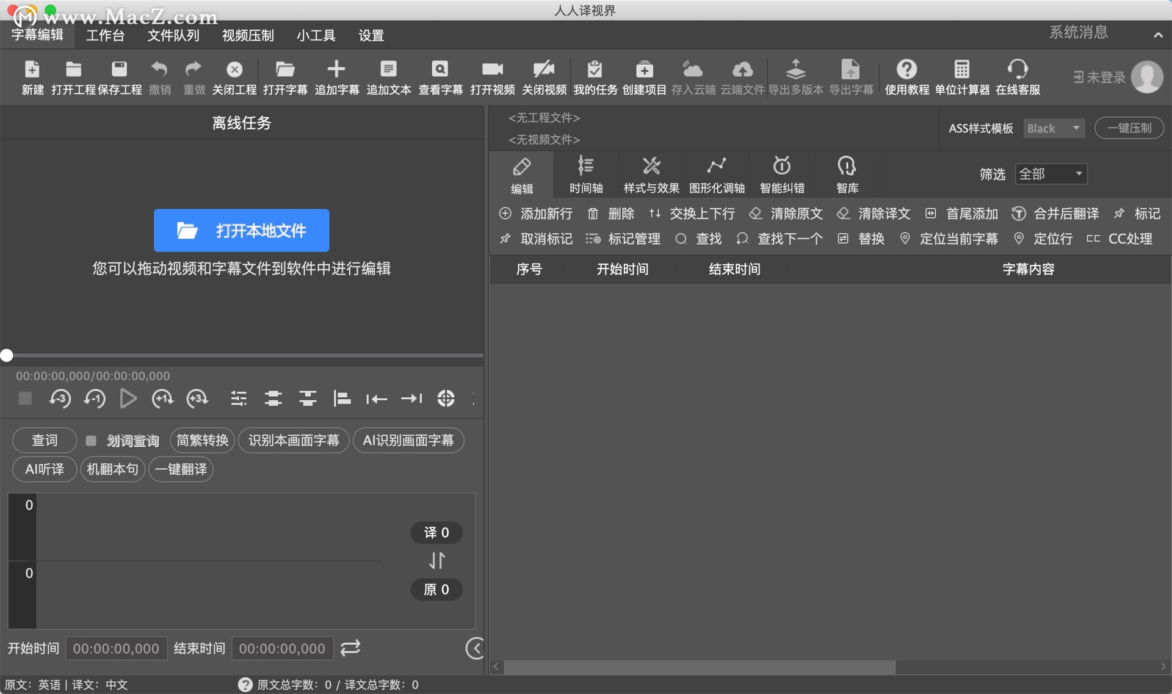Image resolution: width=1172 pixels, height=694 pixels.
Task: Click the blue 打开本地文件 button
Action: (242, 230)
